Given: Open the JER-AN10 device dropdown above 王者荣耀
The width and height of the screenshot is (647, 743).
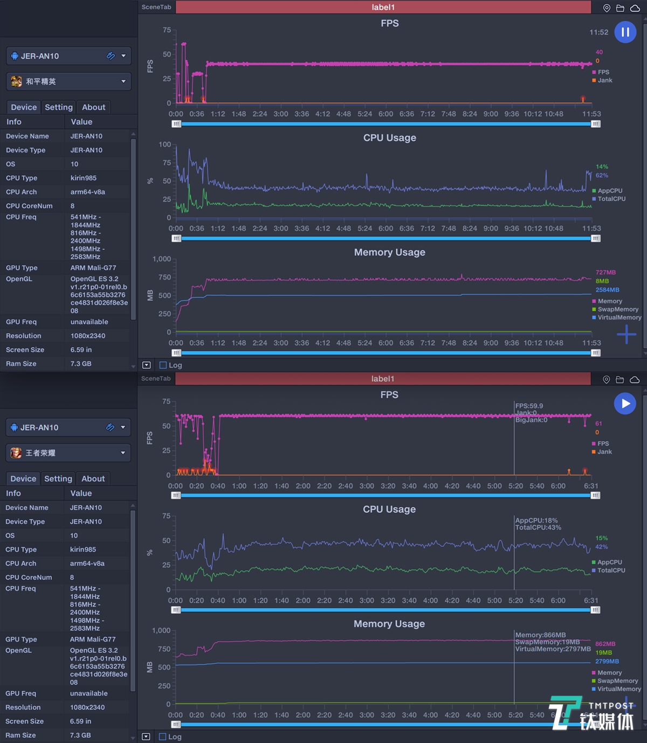Looking at the screenshot, I should [x=123, y=427].
